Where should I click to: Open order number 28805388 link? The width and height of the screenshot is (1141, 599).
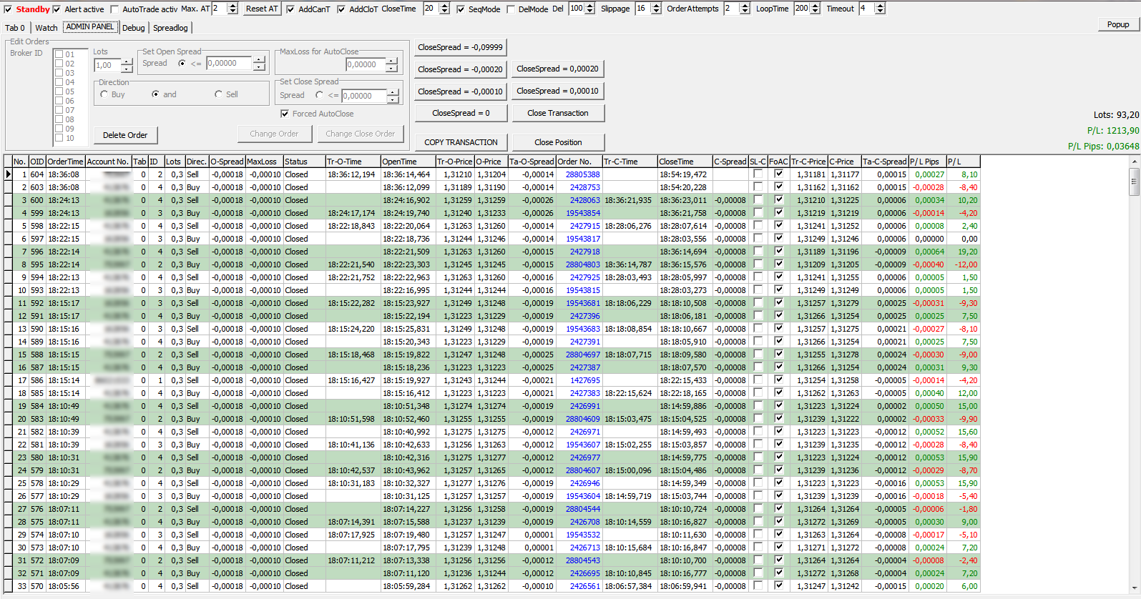click(x=582, y=174)
